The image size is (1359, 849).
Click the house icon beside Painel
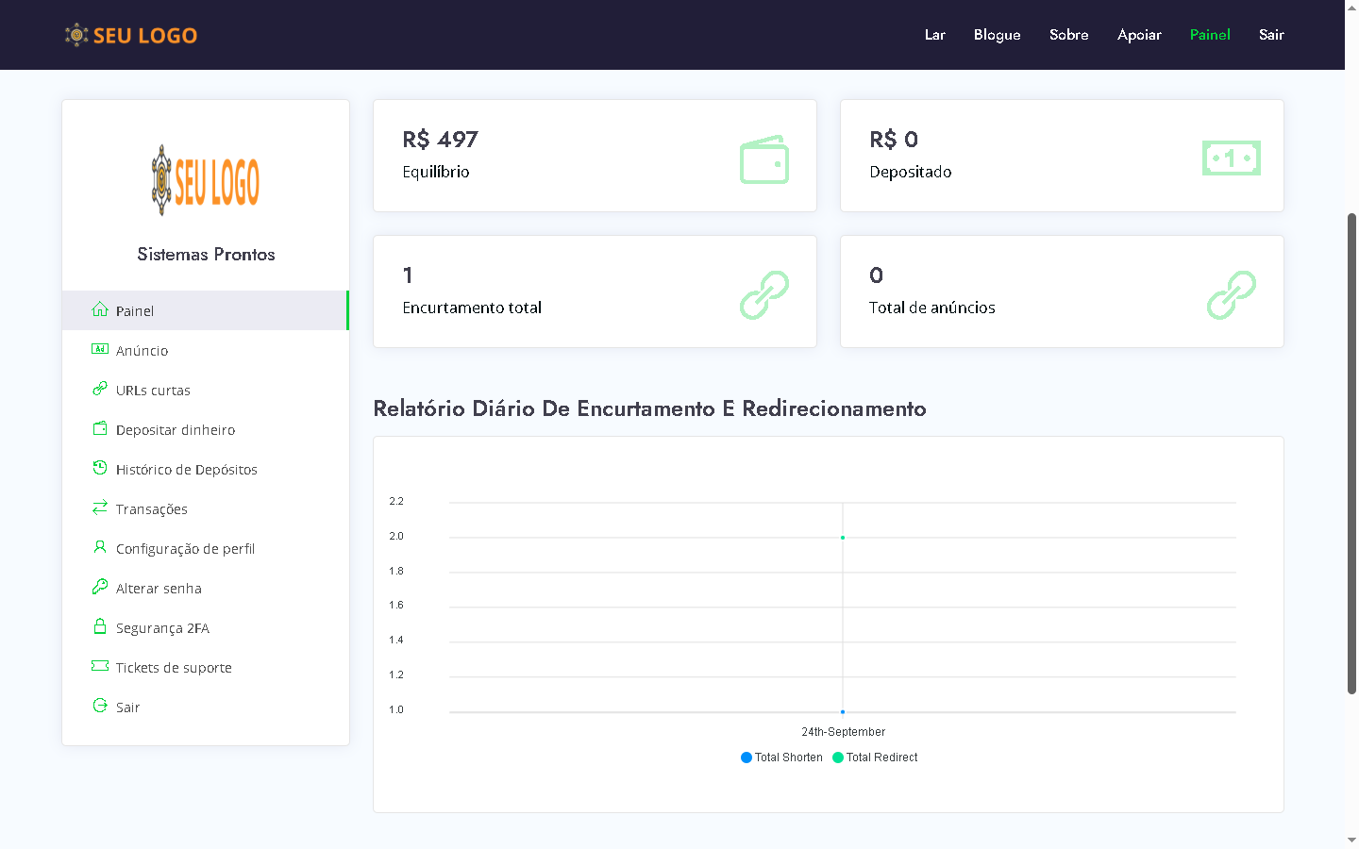[x=100, y=309]
